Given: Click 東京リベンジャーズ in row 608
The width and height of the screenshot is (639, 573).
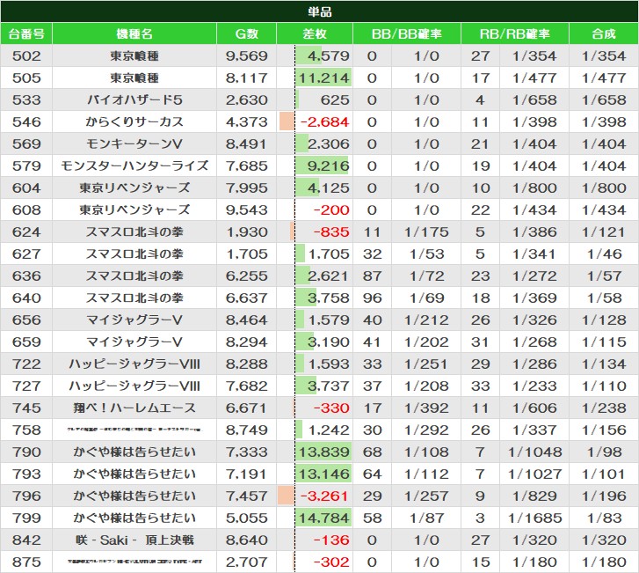Looking at the screenshot, I should tap(134, 210).
